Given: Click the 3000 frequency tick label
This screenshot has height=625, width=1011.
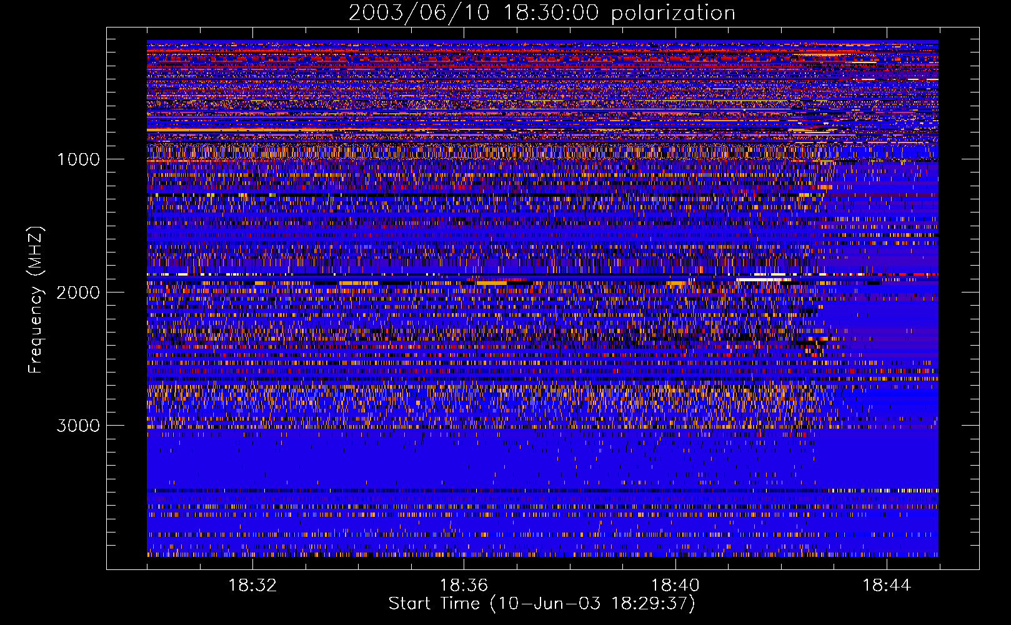Looking at the screenshot, I should (x=78, y=426).
